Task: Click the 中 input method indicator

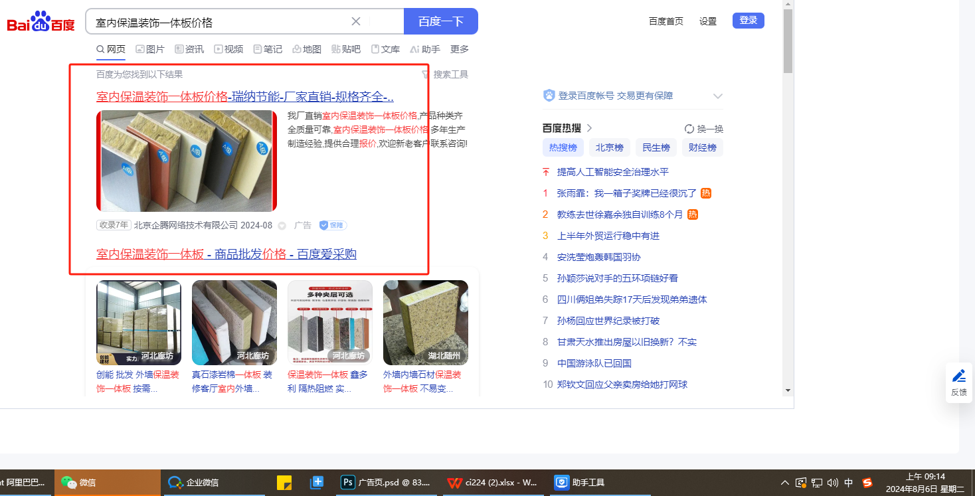Action: point(848,483)
